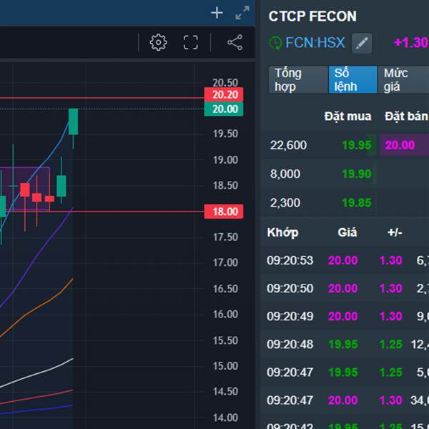Click the +1.30 price change value
429x429 pixels.
coord(411,43)
